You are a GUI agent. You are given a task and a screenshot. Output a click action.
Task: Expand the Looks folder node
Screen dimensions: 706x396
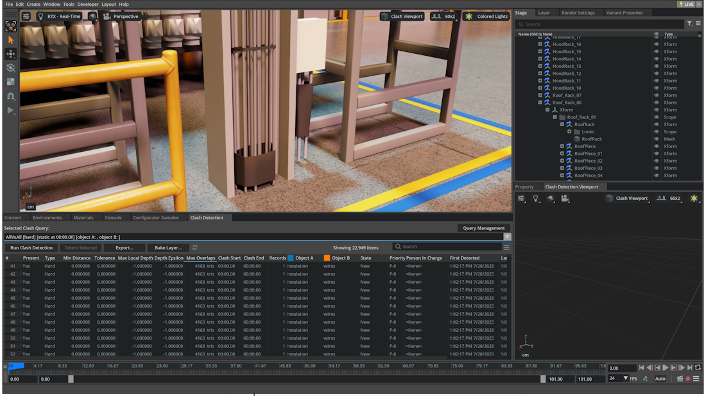point(569,132)
